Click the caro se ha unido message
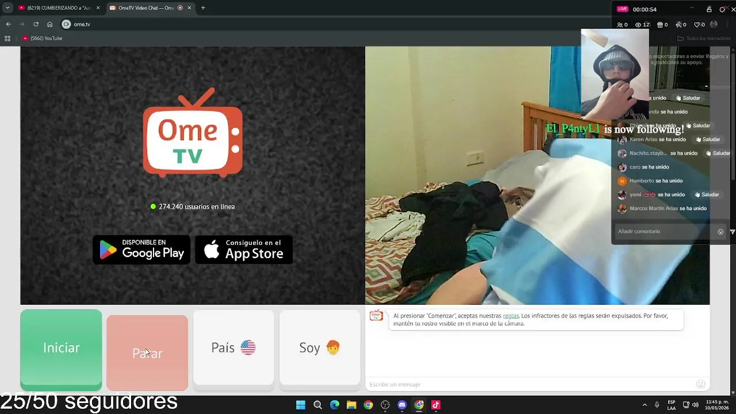Image resolution: width=736 pixels, height=414 pixels. click(x=649, y=167)
